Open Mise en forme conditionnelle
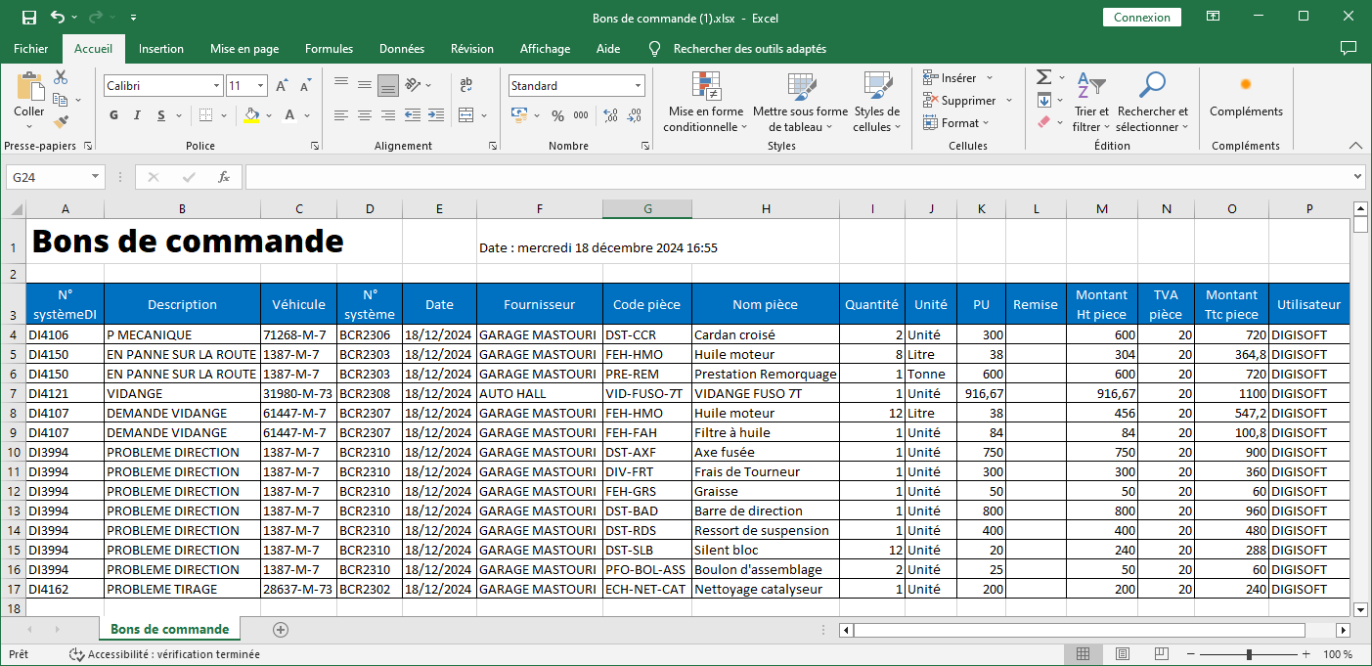1372x666 pixels. (704, 102)
